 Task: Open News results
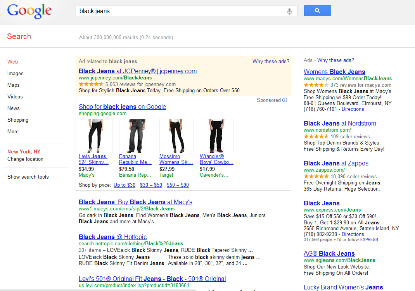coord(14,108)
